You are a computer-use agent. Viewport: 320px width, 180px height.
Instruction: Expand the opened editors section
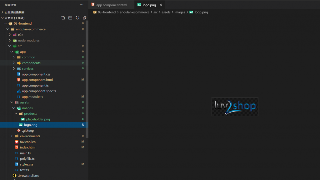coord(2,12)
